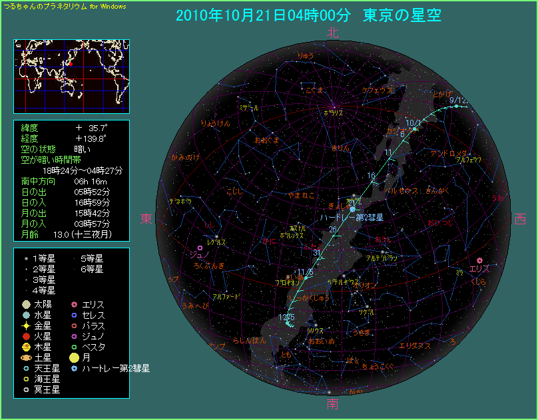Click the Juno asteroid marker near Regulus
This screenshot has width=538, height=420.
point(190,246)
